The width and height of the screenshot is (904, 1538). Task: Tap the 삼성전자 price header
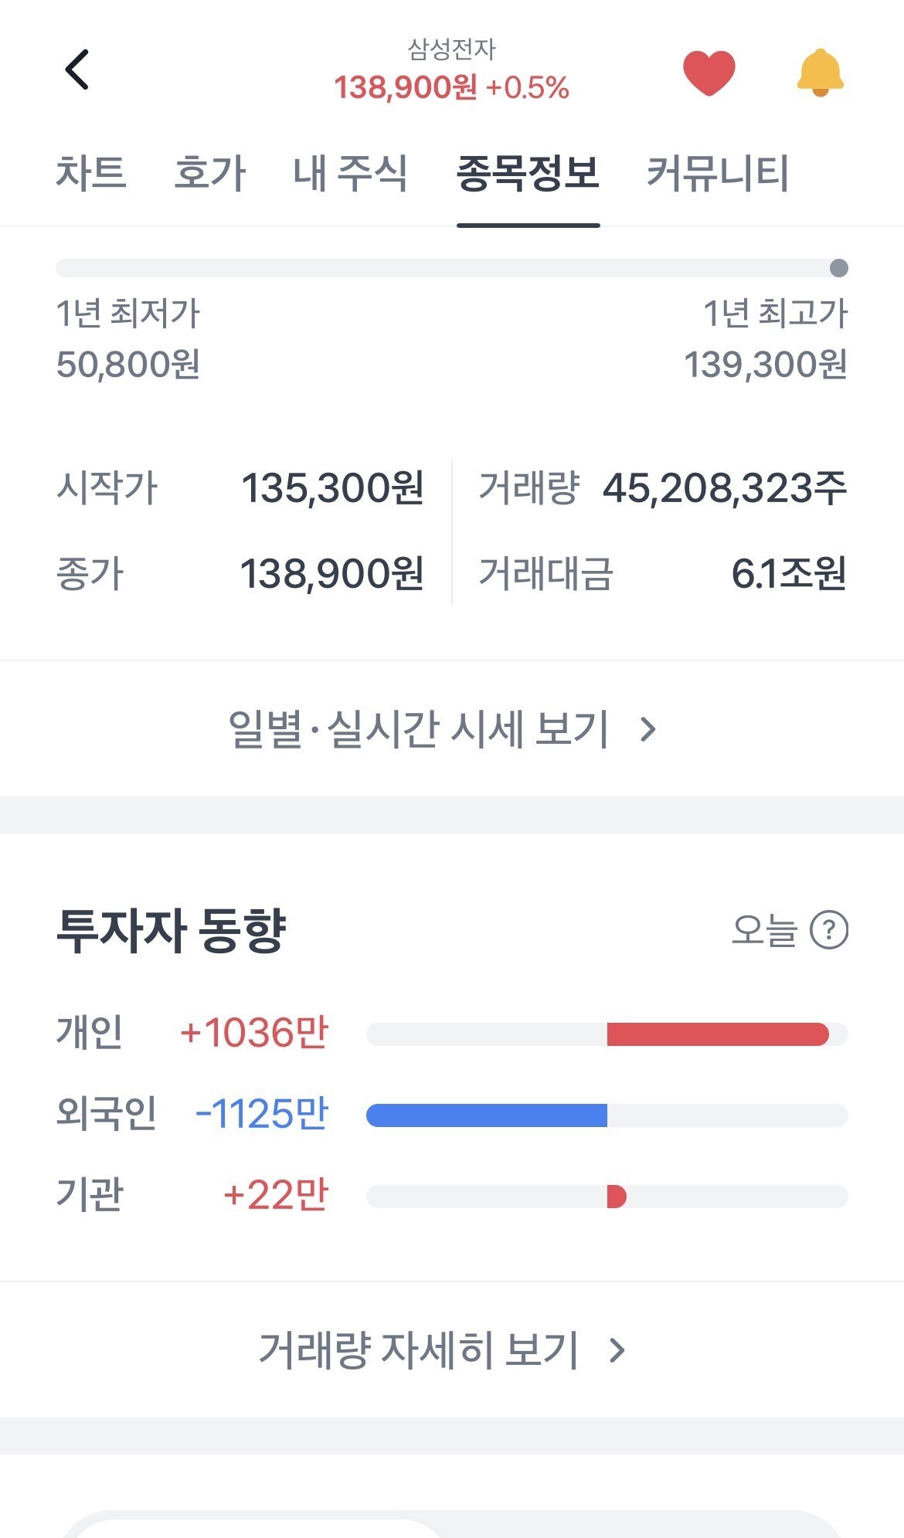tap(451, 71)
